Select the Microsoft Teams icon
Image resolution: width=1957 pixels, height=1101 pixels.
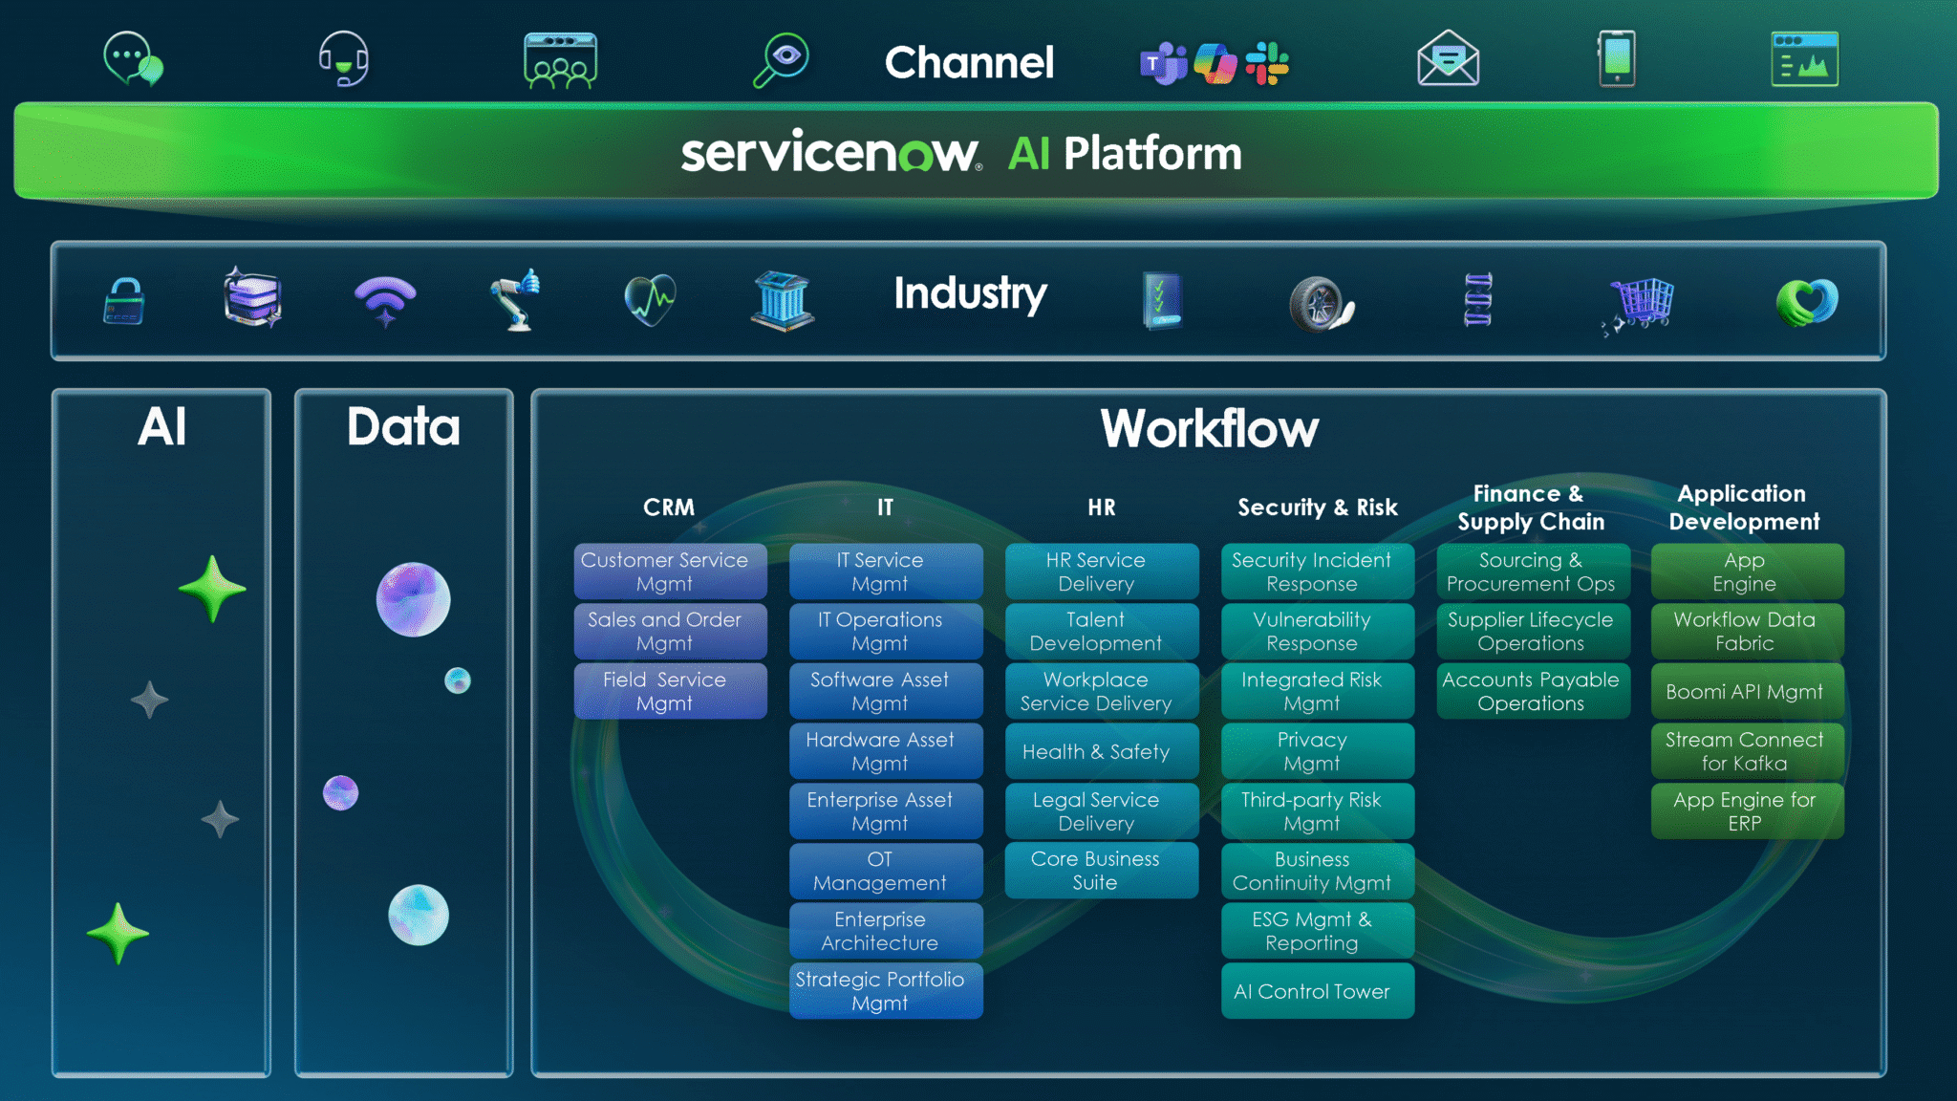click(x=1162, y=64)
